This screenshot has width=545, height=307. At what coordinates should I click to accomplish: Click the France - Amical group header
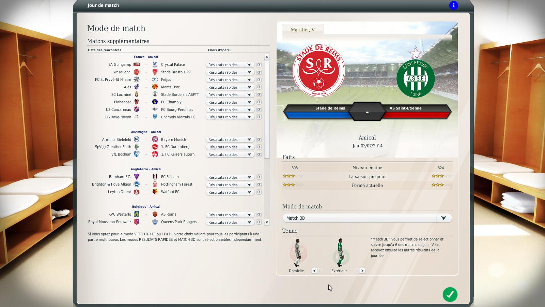pyautogui.click(x=146, y=57)
